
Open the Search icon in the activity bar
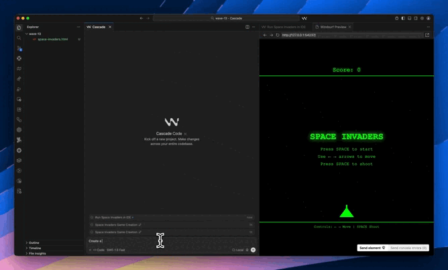[x=19, y=38]
